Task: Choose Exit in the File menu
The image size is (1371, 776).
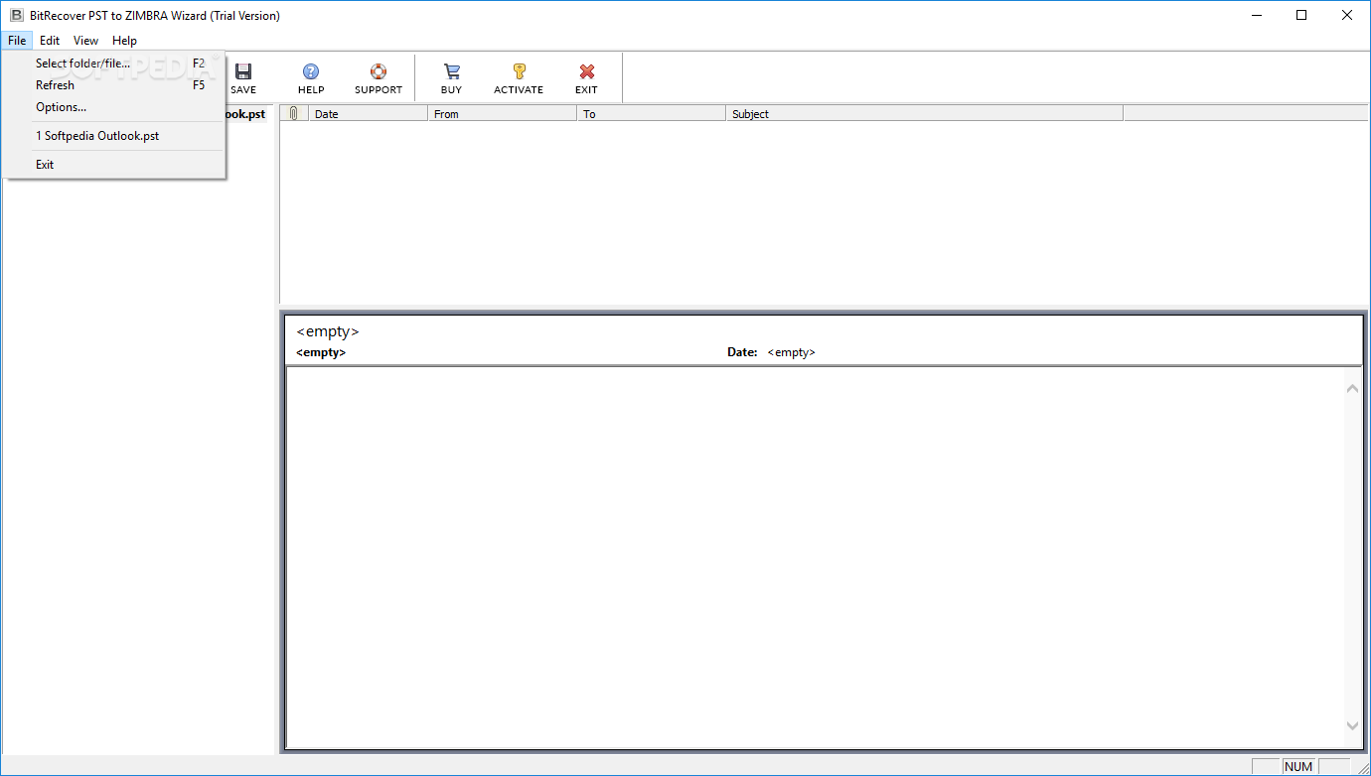Action: (x=114, y=165)
